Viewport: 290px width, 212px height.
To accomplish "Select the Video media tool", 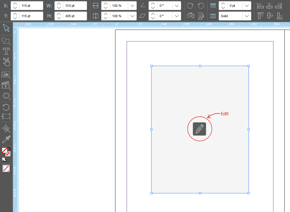I will [6, 85].
